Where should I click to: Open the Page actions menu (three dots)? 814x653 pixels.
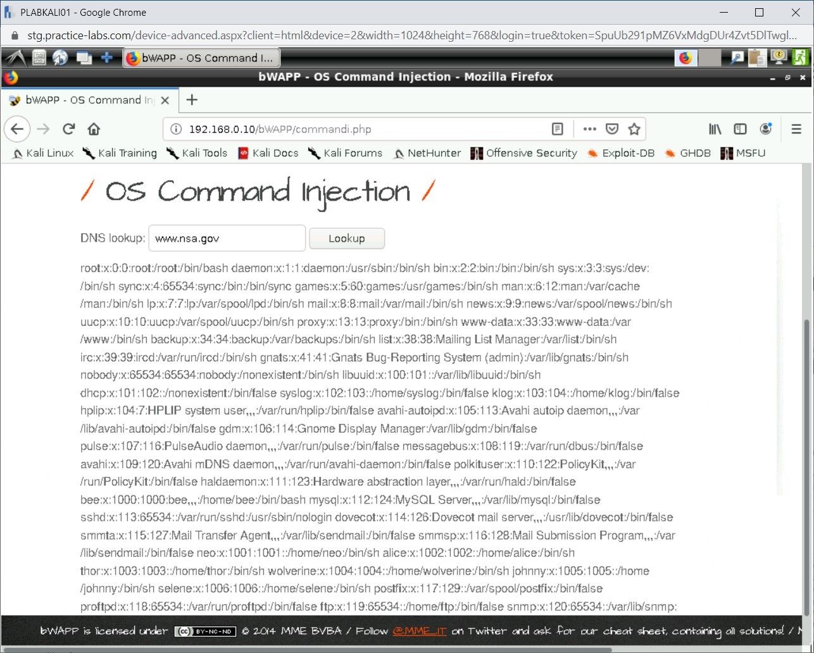click(x=589, y=128)
